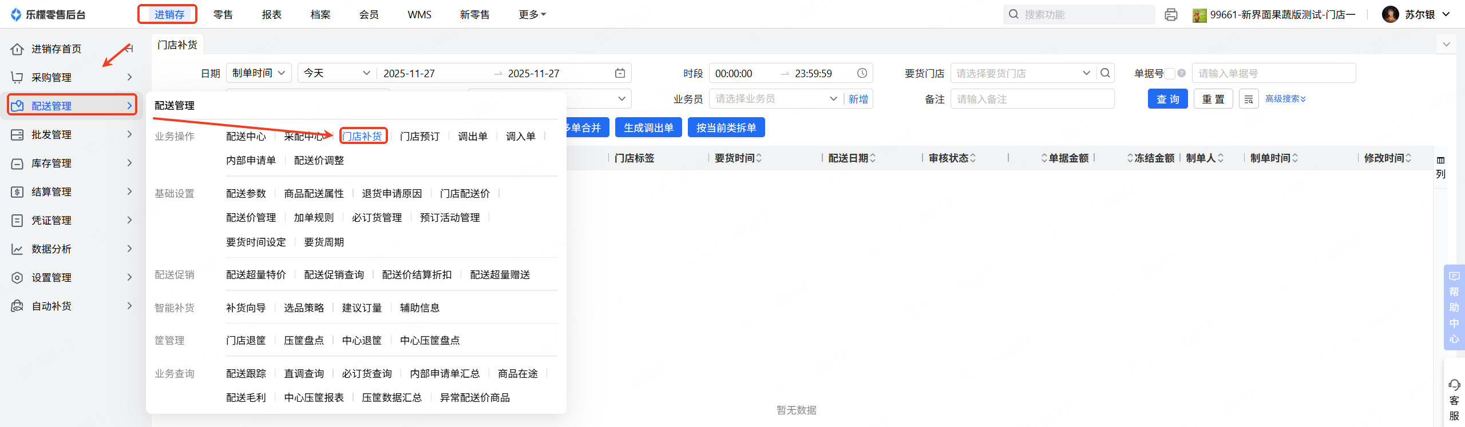
Task: Toggle the 单据号 checkbox
Action: tap(1170, 73)
